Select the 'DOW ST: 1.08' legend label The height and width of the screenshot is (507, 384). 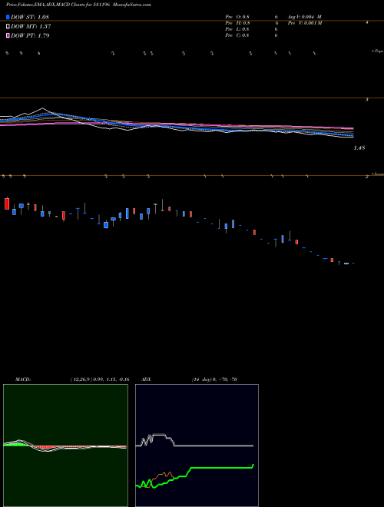(30, 17)
